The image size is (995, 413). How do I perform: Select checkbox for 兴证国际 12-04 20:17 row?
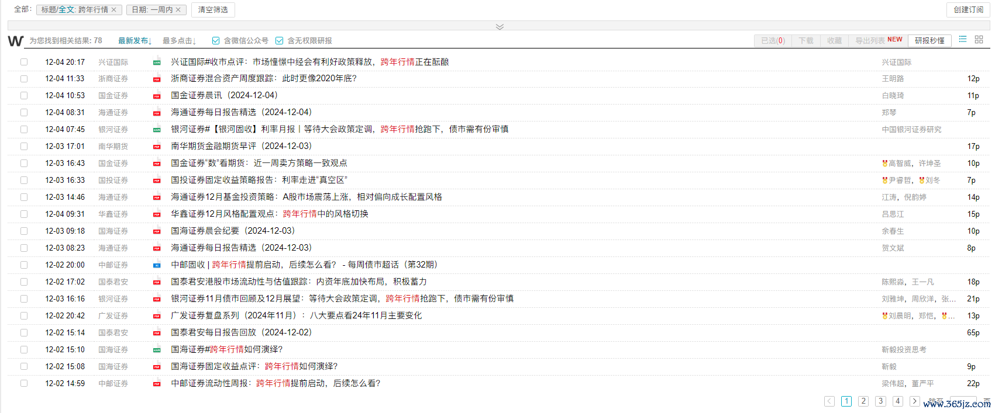coord(24,62)
